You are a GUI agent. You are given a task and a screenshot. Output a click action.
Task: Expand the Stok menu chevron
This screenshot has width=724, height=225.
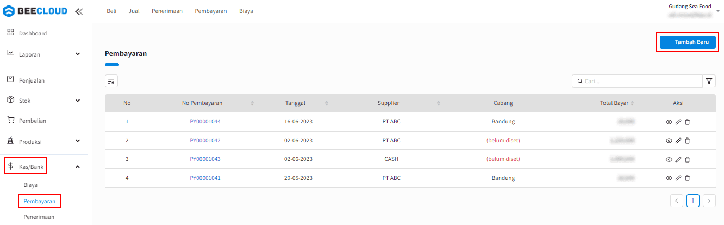point(78,101)
